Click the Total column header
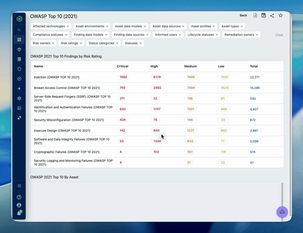303x233 pixels. click(x=254, y=66)
